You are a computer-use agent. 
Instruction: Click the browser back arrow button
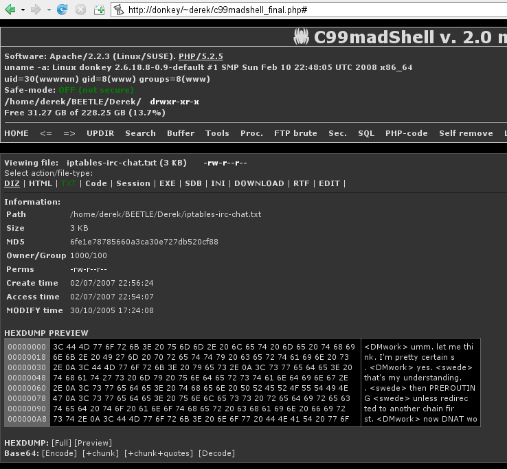point(10,10)
